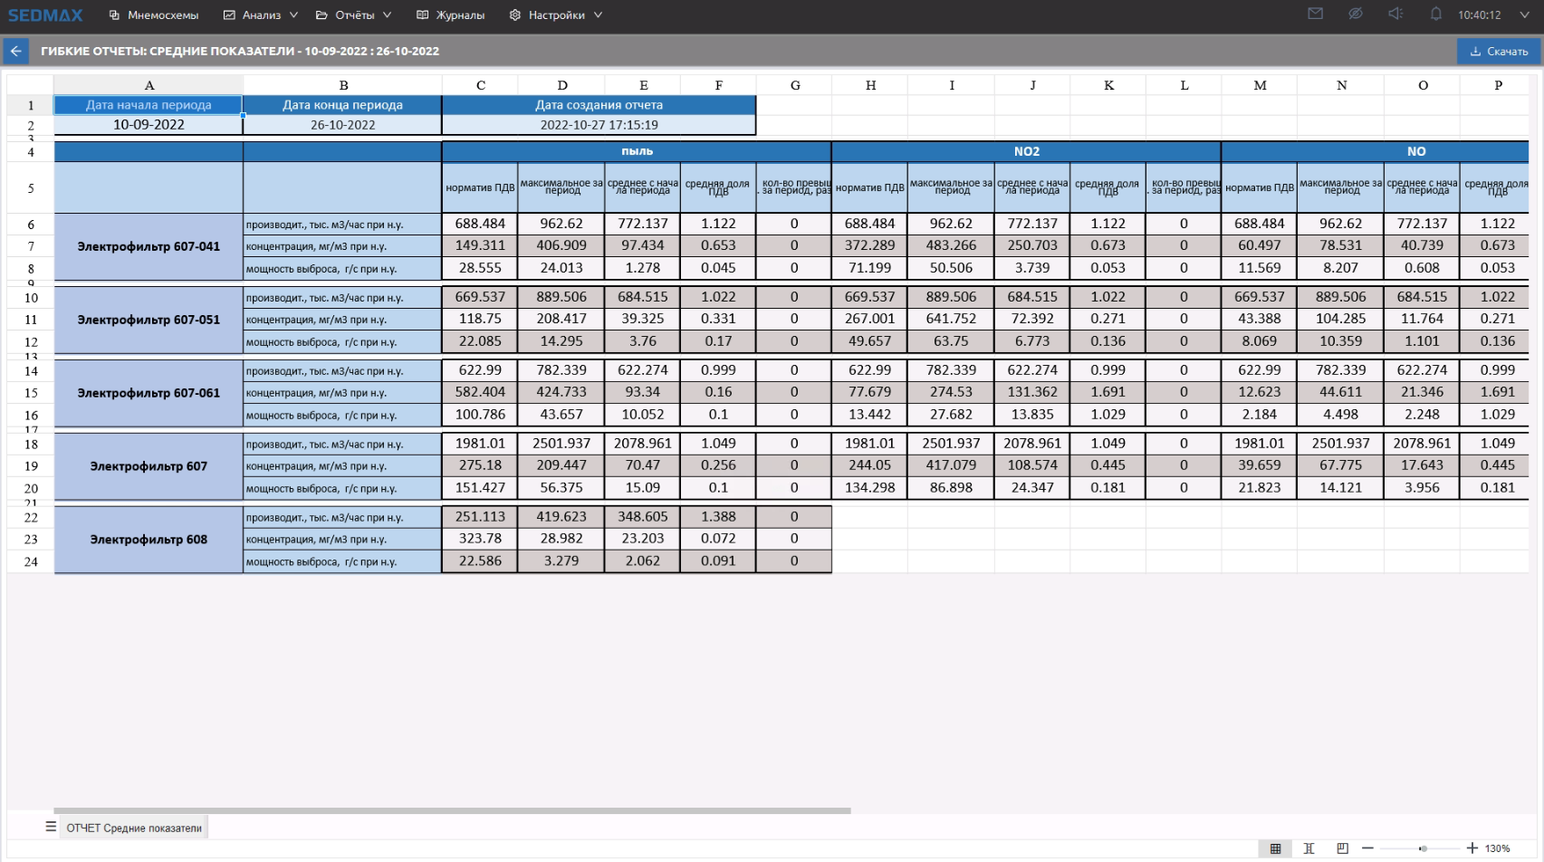Click the horizontal scrollbar under the sheet

click(452, 810)
